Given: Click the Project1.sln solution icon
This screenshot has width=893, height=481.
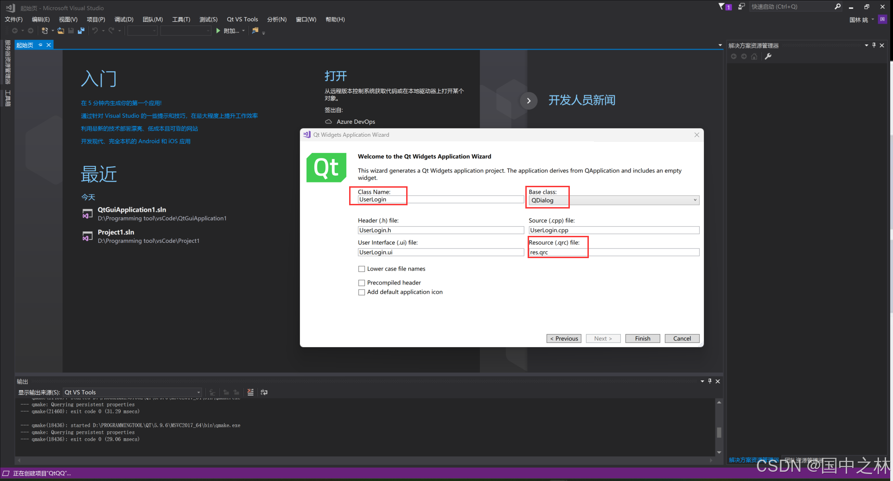Looking at the screenshot, I should pos(87,236).
